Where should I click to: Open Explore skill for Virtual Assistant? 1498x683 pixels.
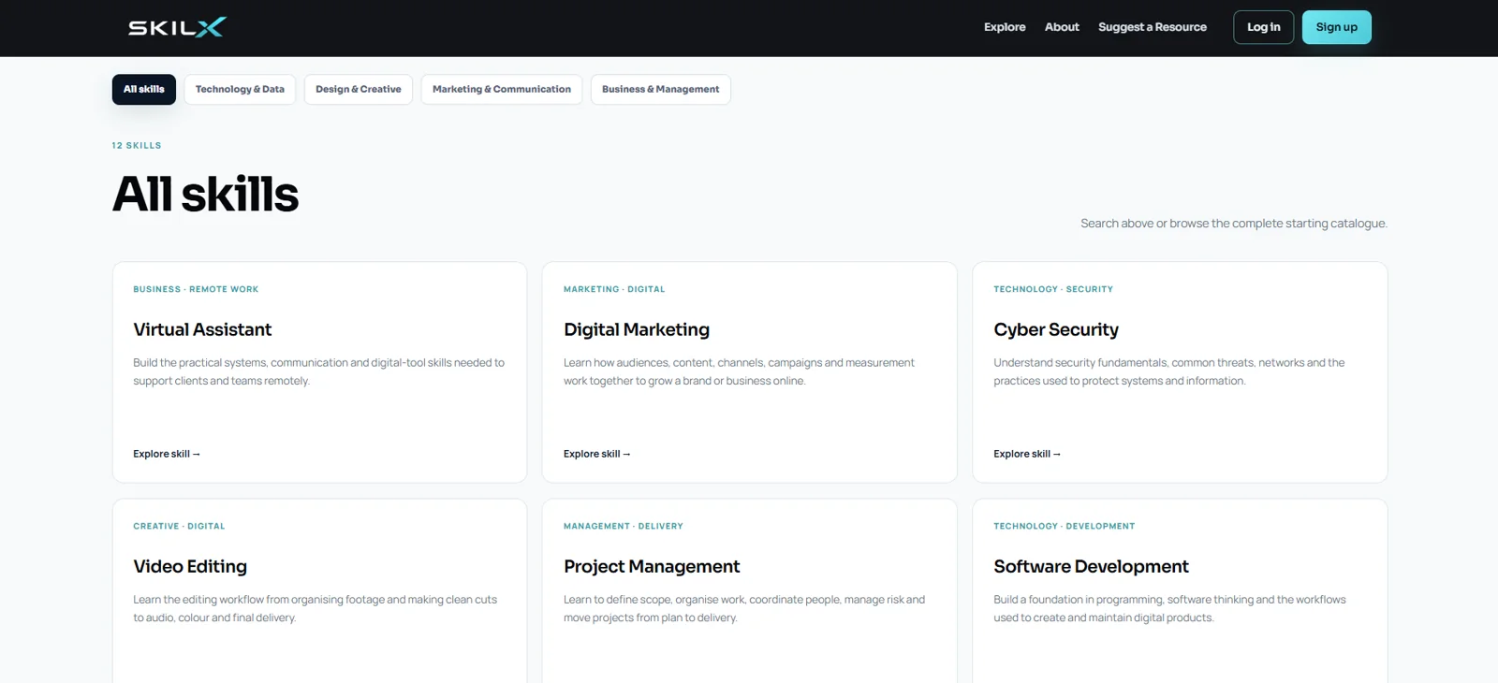tap(167, 454)
